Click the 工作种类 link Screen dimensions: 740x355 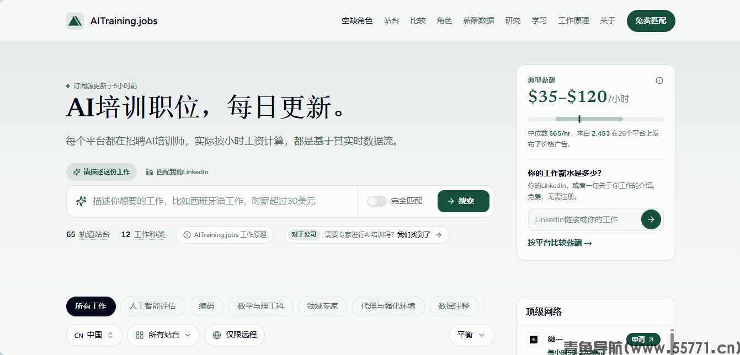coord(150,235)
